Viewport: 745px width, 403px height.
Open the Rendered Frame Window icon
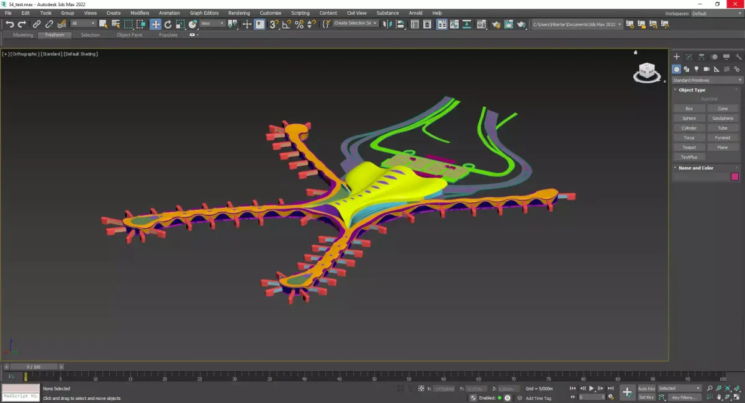pyautogui.click(x=508, y=24)
